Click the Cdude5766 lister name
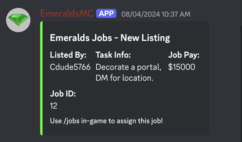Viewport: 242px width, 142px height. click(x=70, y=67)
